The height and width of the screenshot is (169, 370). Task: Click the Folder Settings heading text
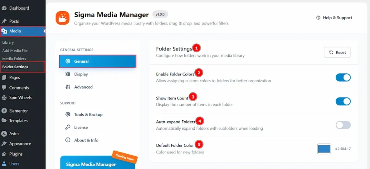[174, 49]
